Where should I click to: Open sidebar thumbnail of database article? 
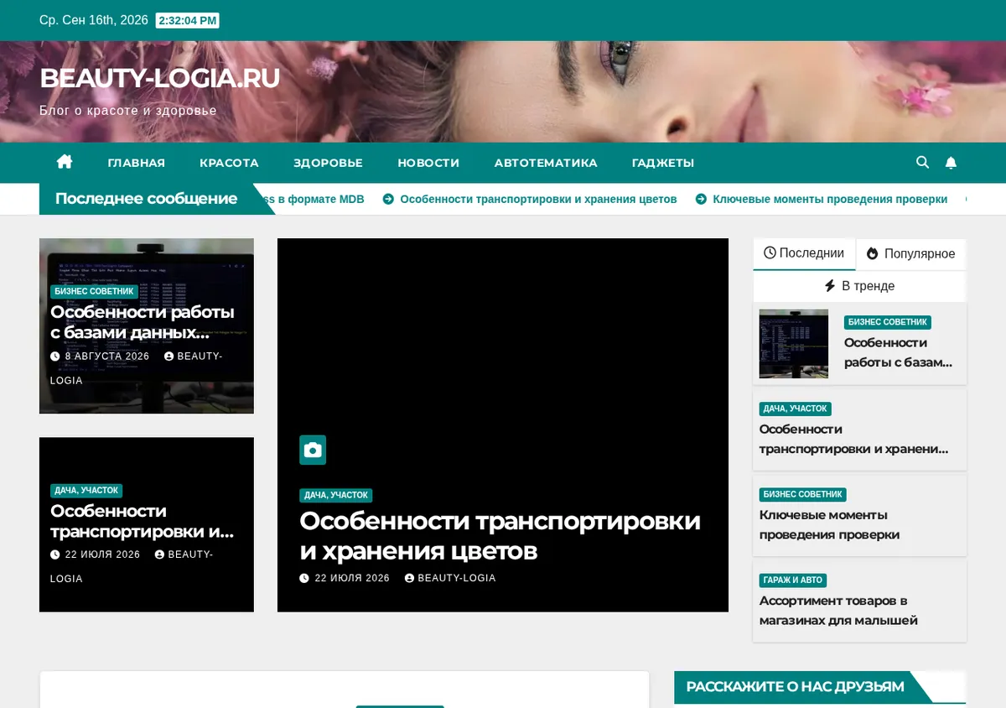793,343
